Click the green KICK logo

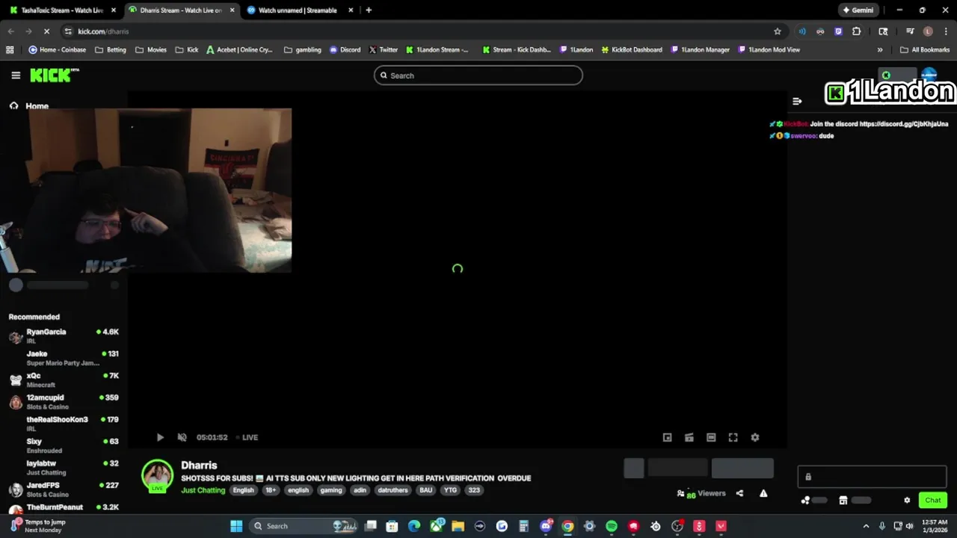pyautogui.click(x=54, y=75)
